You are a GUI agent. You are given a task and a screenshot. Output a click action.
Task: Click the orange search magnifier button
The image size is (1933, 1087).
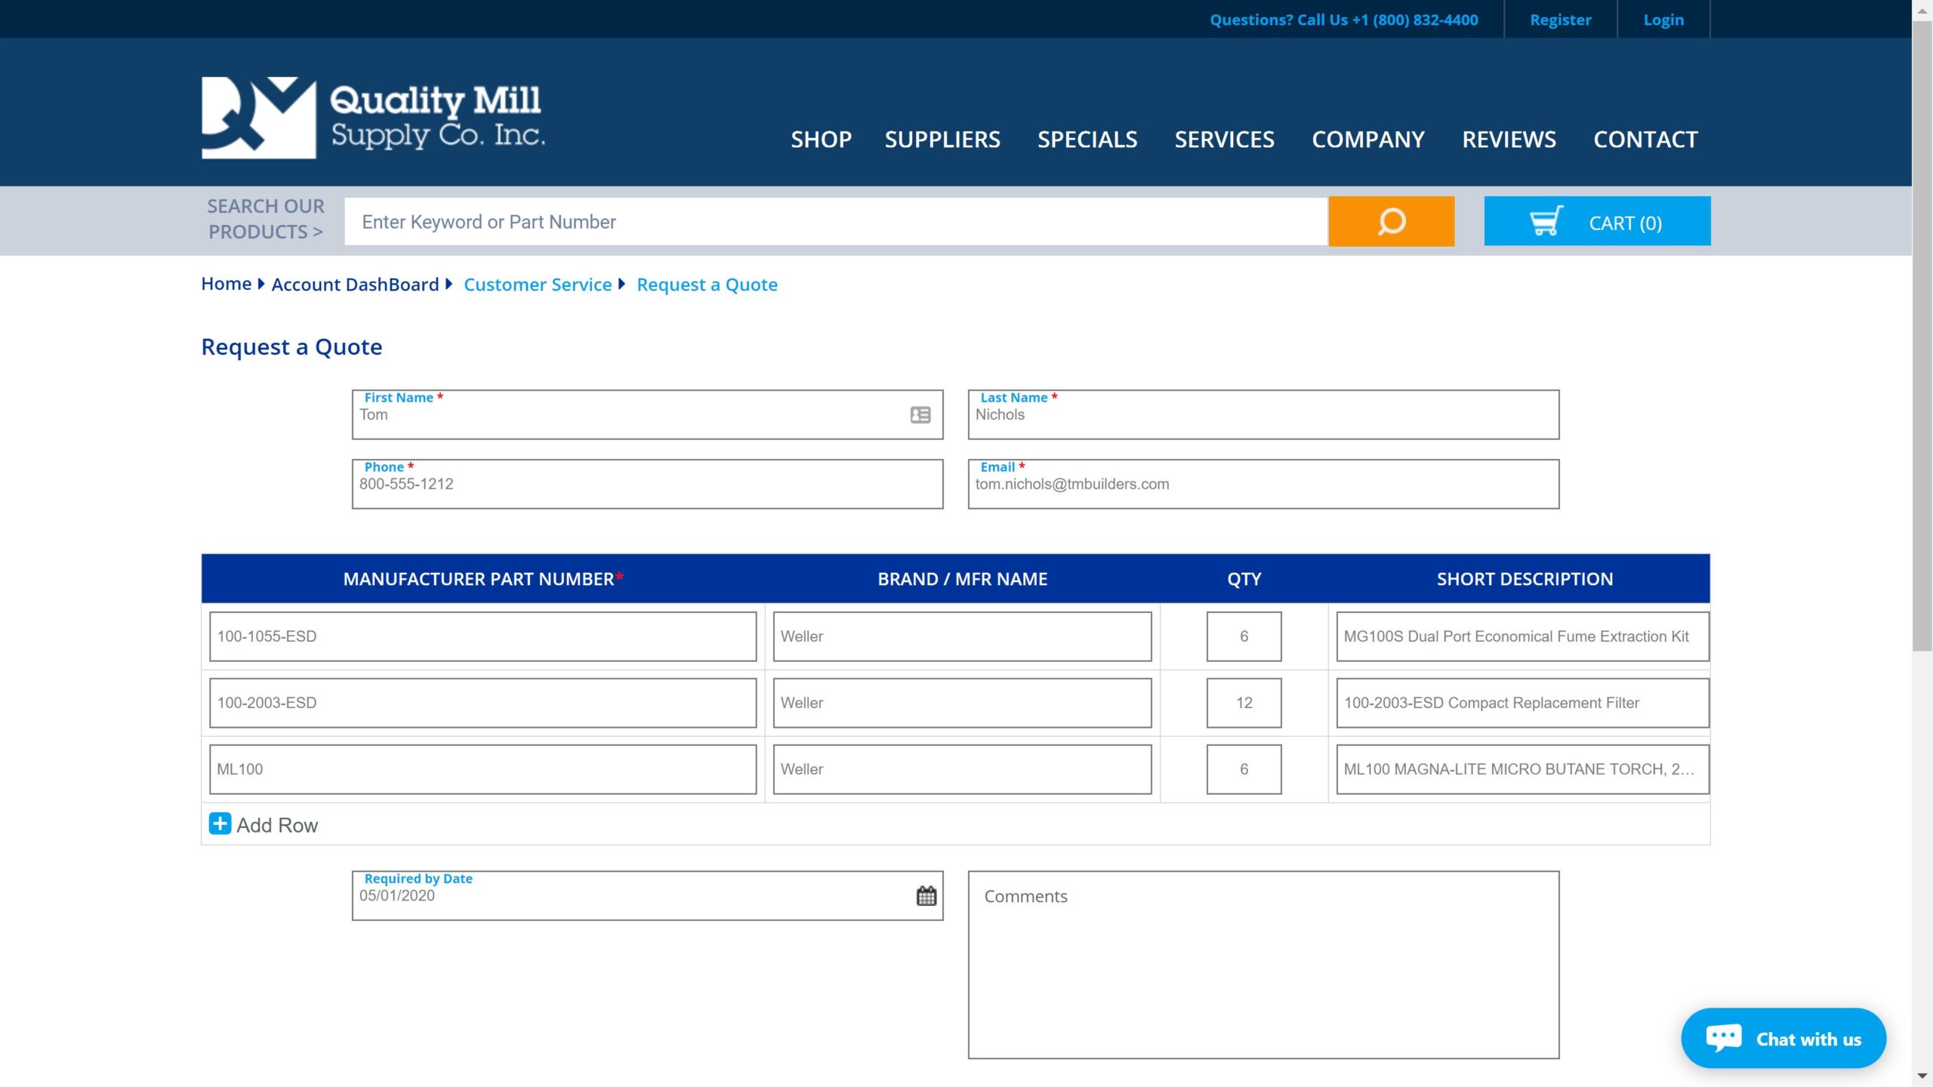(x=1391, y=221)
